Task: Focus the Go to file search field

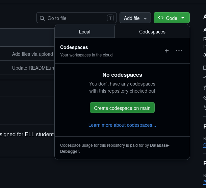Action: coord(77,18)
